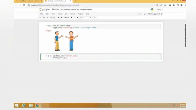This screenshot has height=110, width=196.
Task: Click the Python logo near Logout
Action: [x=152, y=9]
